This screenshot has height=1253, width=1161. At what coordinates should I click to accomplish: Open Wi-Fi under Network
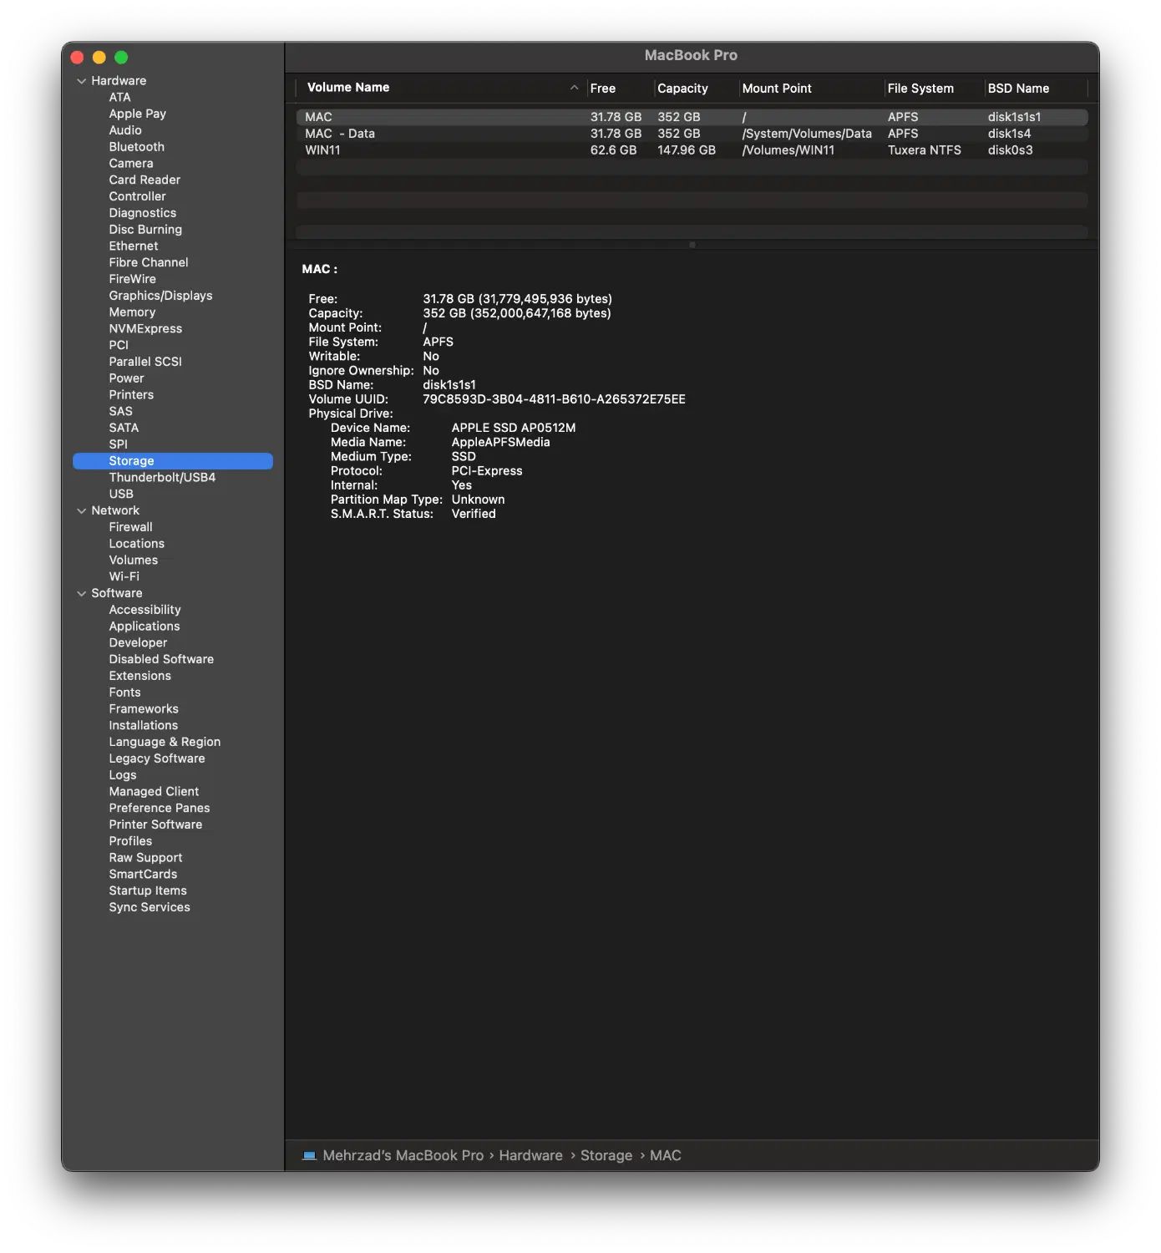pos(124,577)
